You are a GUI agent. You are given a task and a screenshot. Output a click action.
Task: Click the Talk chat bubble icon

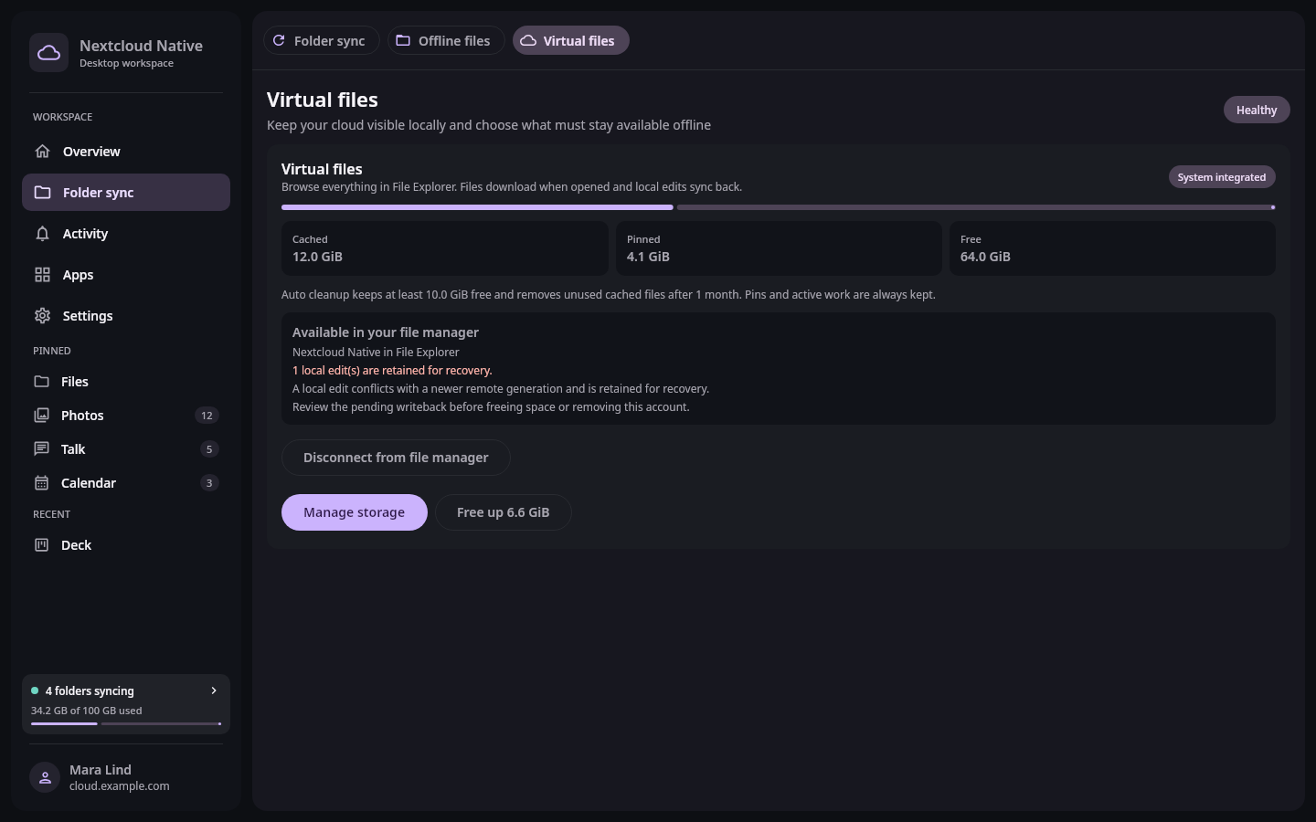click(41, 449)
